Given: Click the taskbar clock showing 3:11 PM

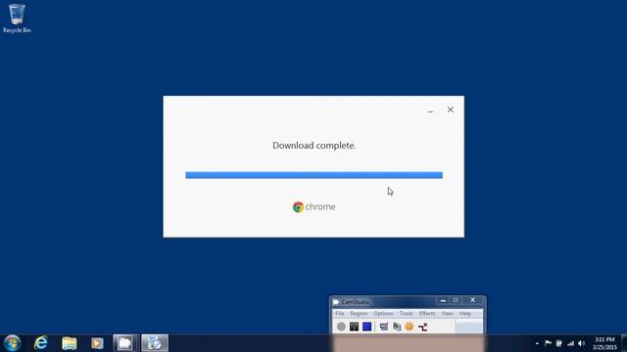Looking at the screenshot, I should [x=604, y=343].
